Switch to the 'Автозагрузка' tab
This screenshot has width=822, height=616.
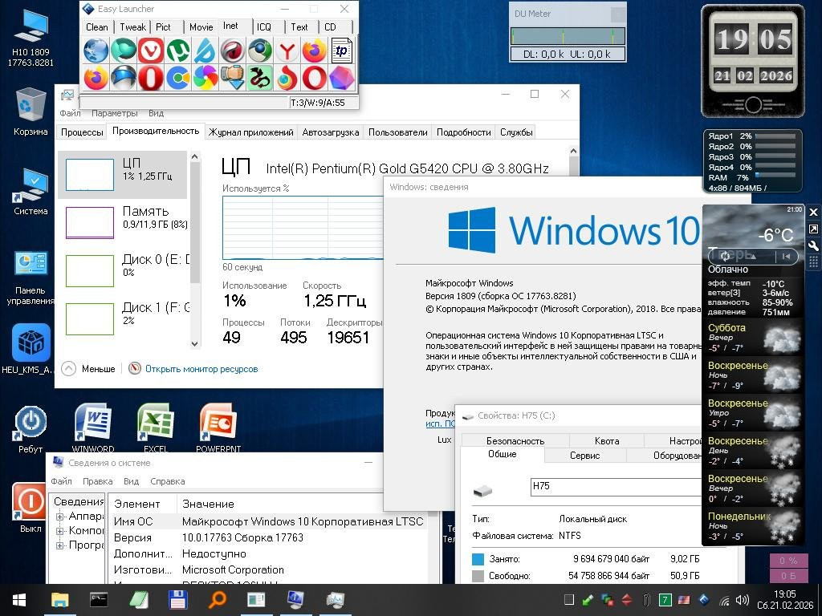point(330,132)
